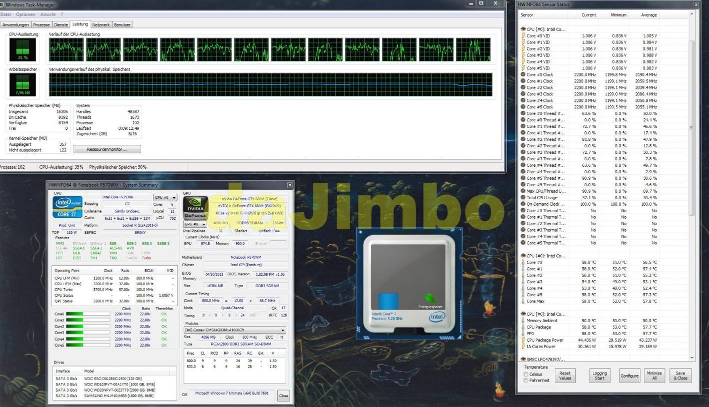The image size is (709, 407).
Task: Click the intel logo on the processor gadget
Action: point(437,316)
